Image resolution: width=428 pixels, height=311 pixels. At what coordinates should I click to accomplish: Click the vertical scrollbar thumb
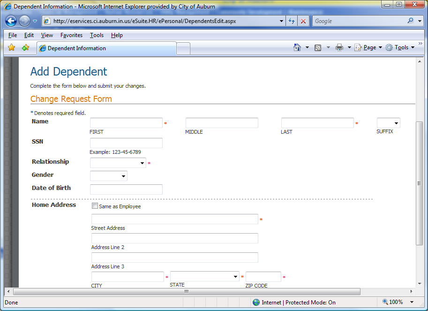[419, 183]
